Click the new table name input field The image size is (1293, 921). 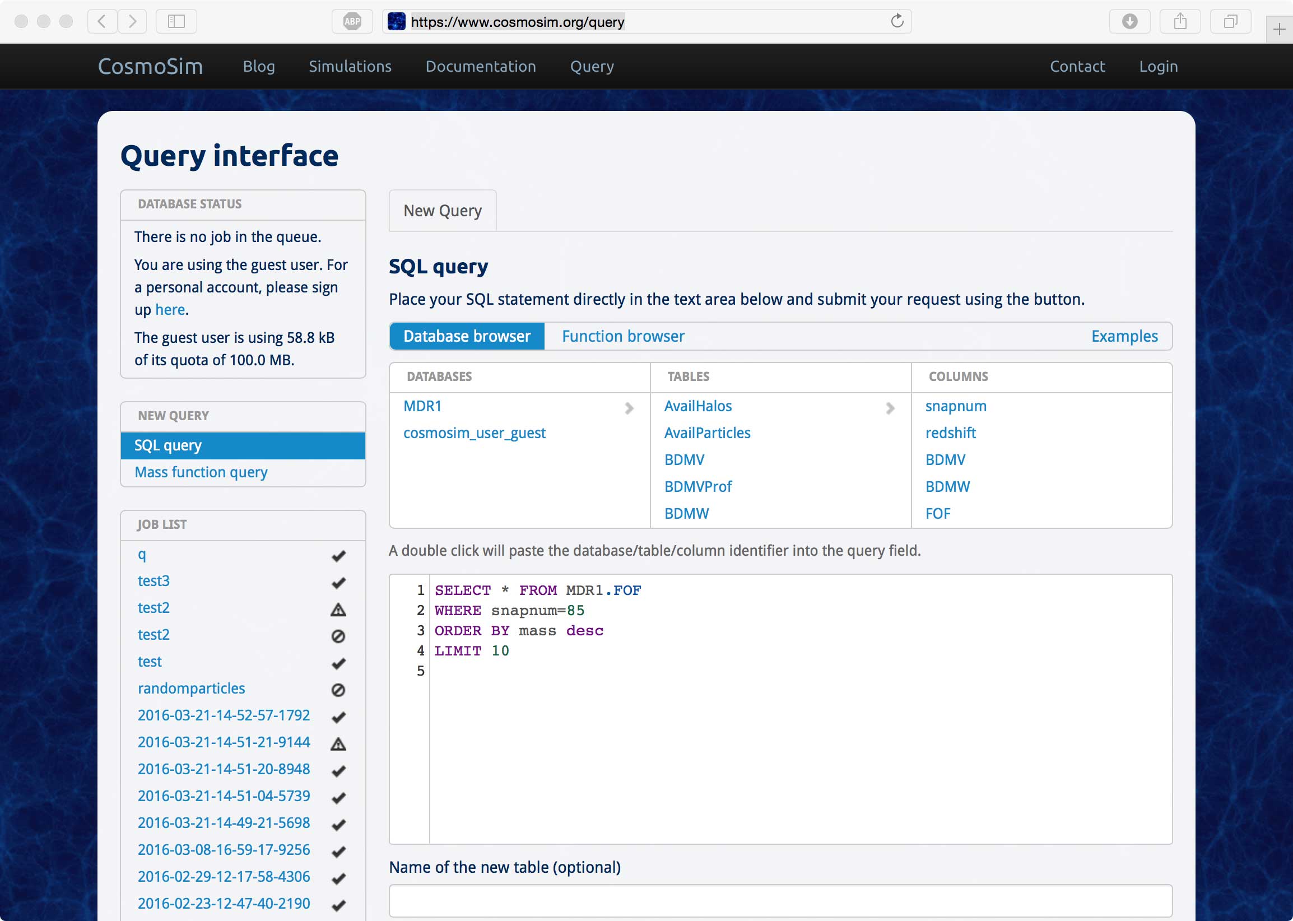(780, 901)
